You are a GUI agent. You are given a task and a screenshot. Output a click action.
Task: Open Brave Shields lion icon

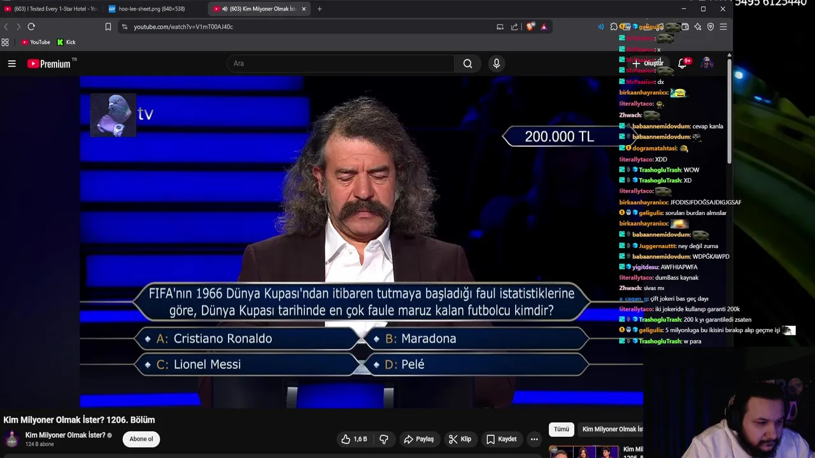tap(530, 27)
